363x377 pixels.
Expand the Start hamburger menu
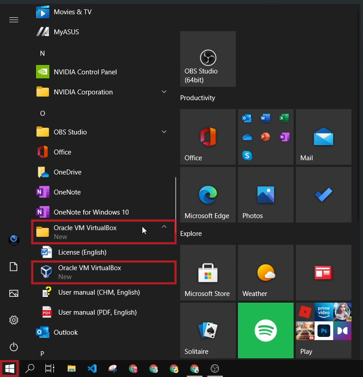click(14, 20)
